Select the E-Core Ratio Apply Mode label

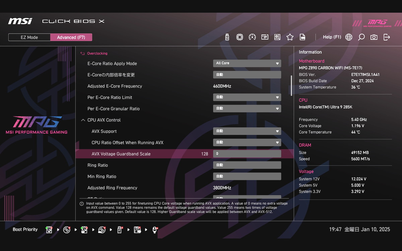pyautogui.click(x=112, y=64)
